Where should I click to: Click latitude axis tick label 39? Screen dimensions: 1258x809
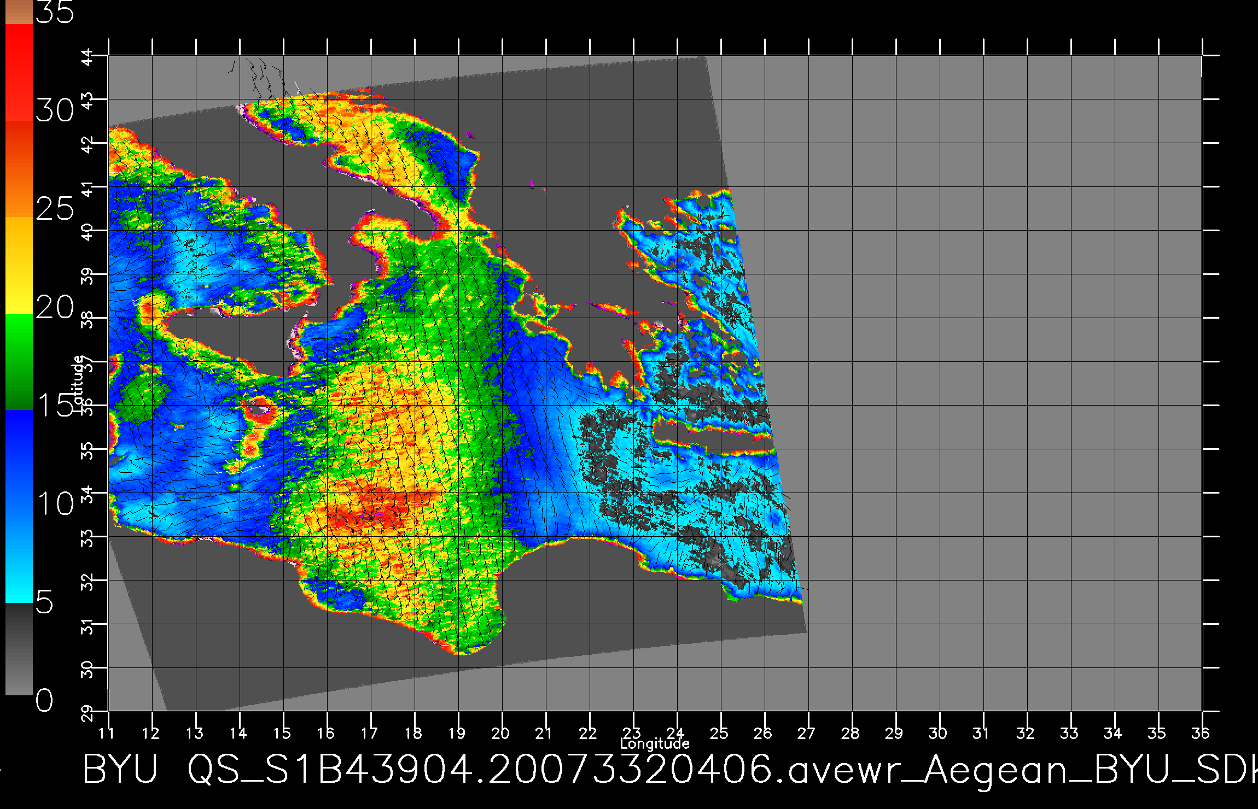point(88,275)
